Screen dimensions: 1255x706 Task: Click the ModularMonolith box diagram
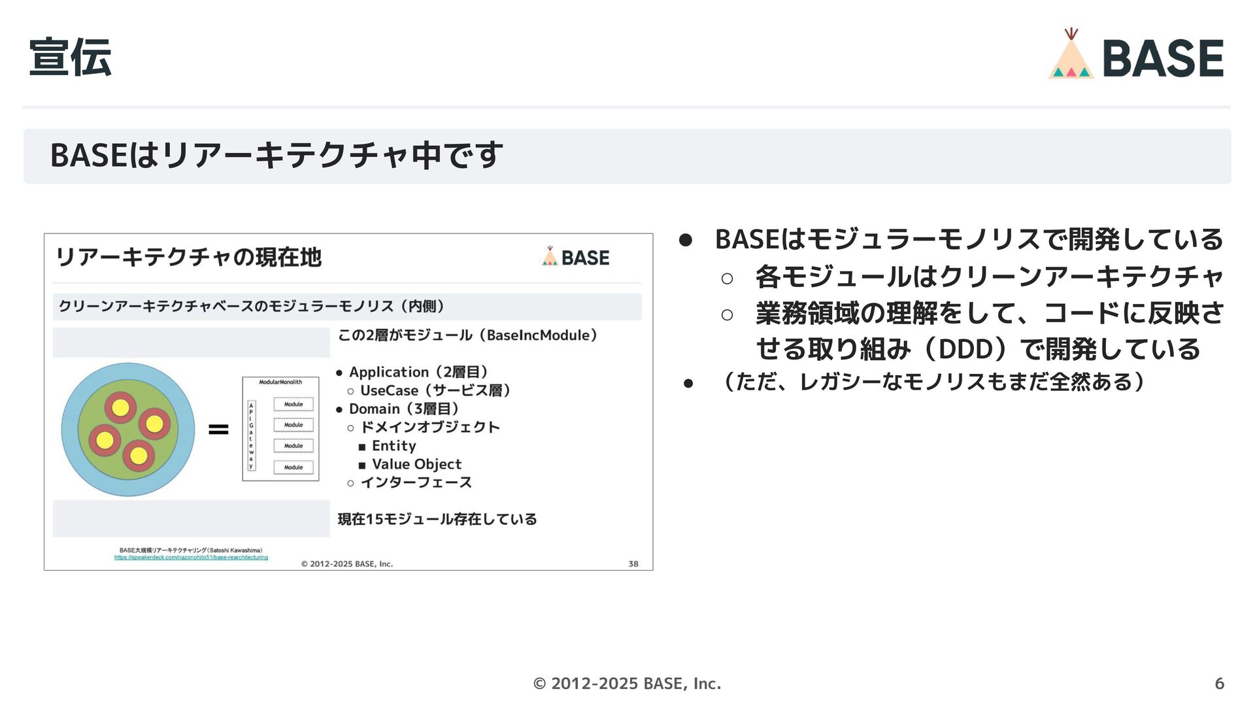[x=280, y=429]
